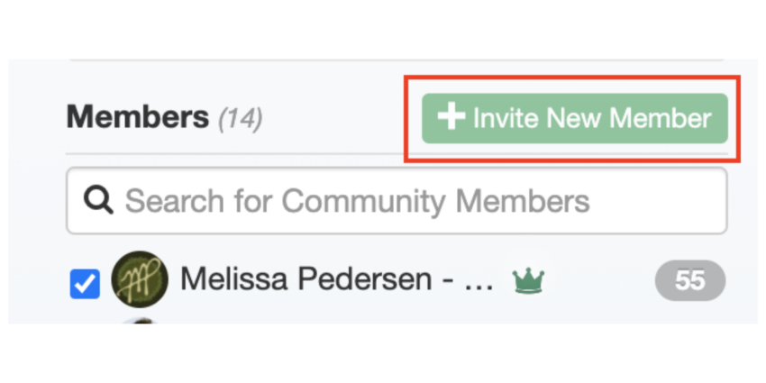Open Melissa Pedersen's avatar picture

click(140, 279)
